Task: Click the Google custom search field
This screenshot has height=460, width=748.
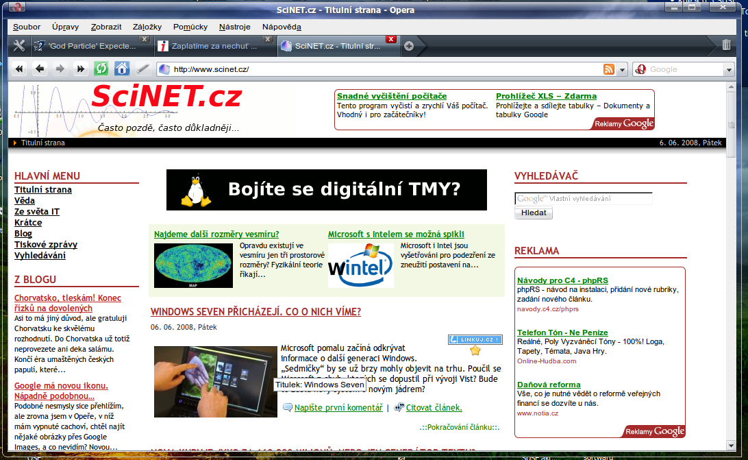Action: coord(584,199)
